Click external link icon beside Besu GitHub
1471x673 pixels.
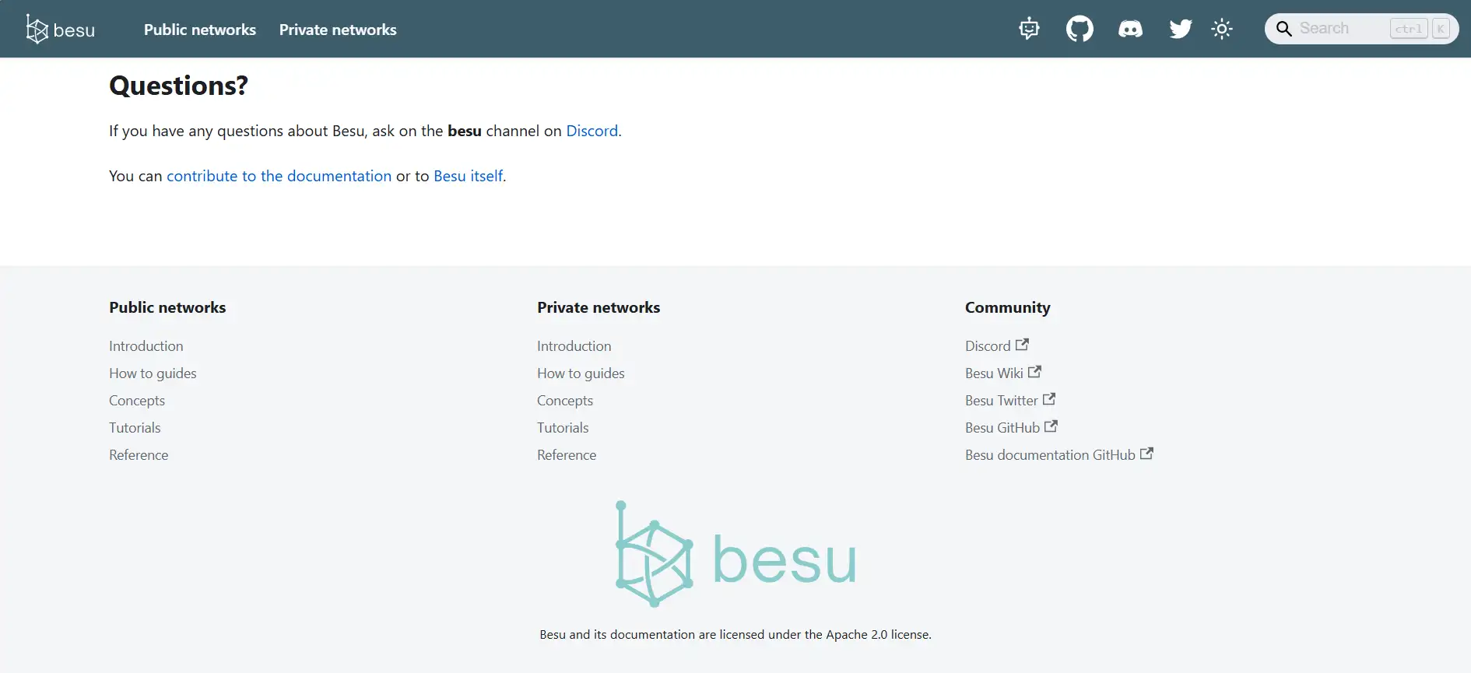click(x=1051, y=426)
